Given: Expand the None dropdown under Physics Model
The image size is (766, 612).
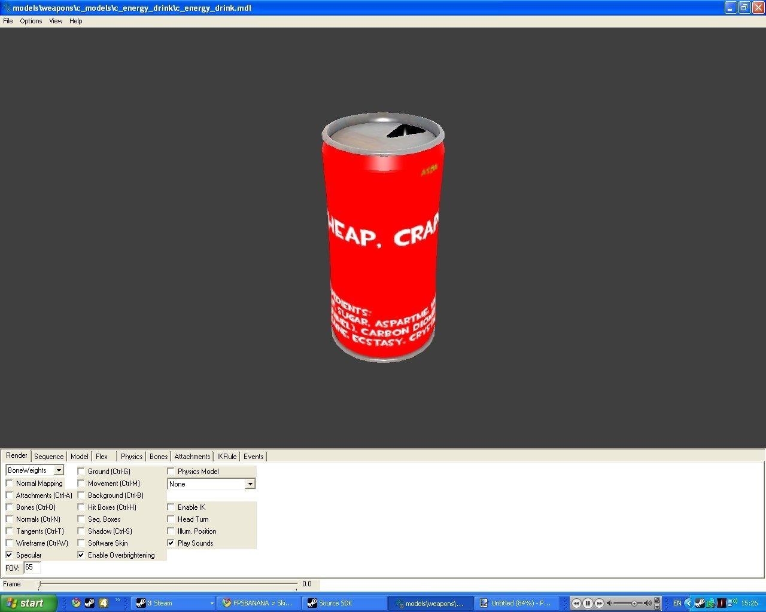Looking at the screenshot, I should 250,484.
